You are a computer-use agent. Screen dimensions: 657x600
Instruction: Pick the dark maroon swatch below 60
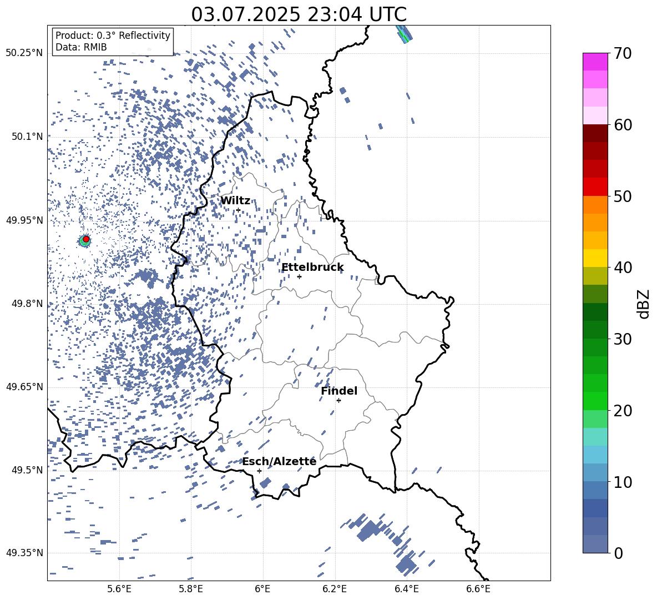pos(595,133)
